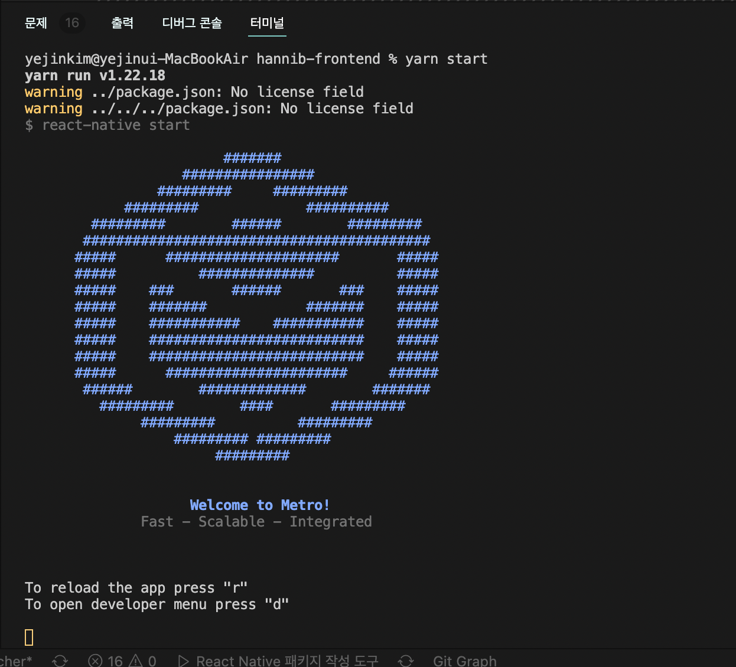
Task: Click the 16 problems count badge
Action: (x=72, y=23)
